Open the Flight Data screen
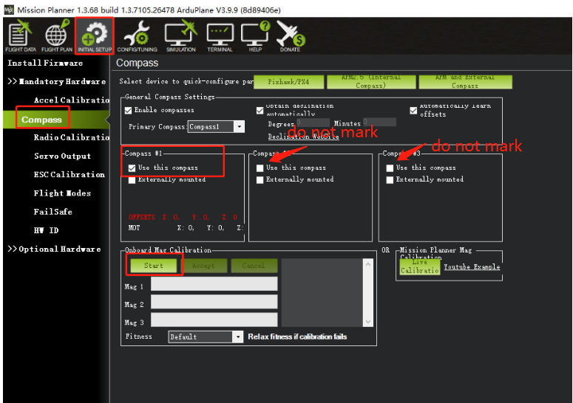The width and height of the screenshot is (573, 403). (21, 36)
